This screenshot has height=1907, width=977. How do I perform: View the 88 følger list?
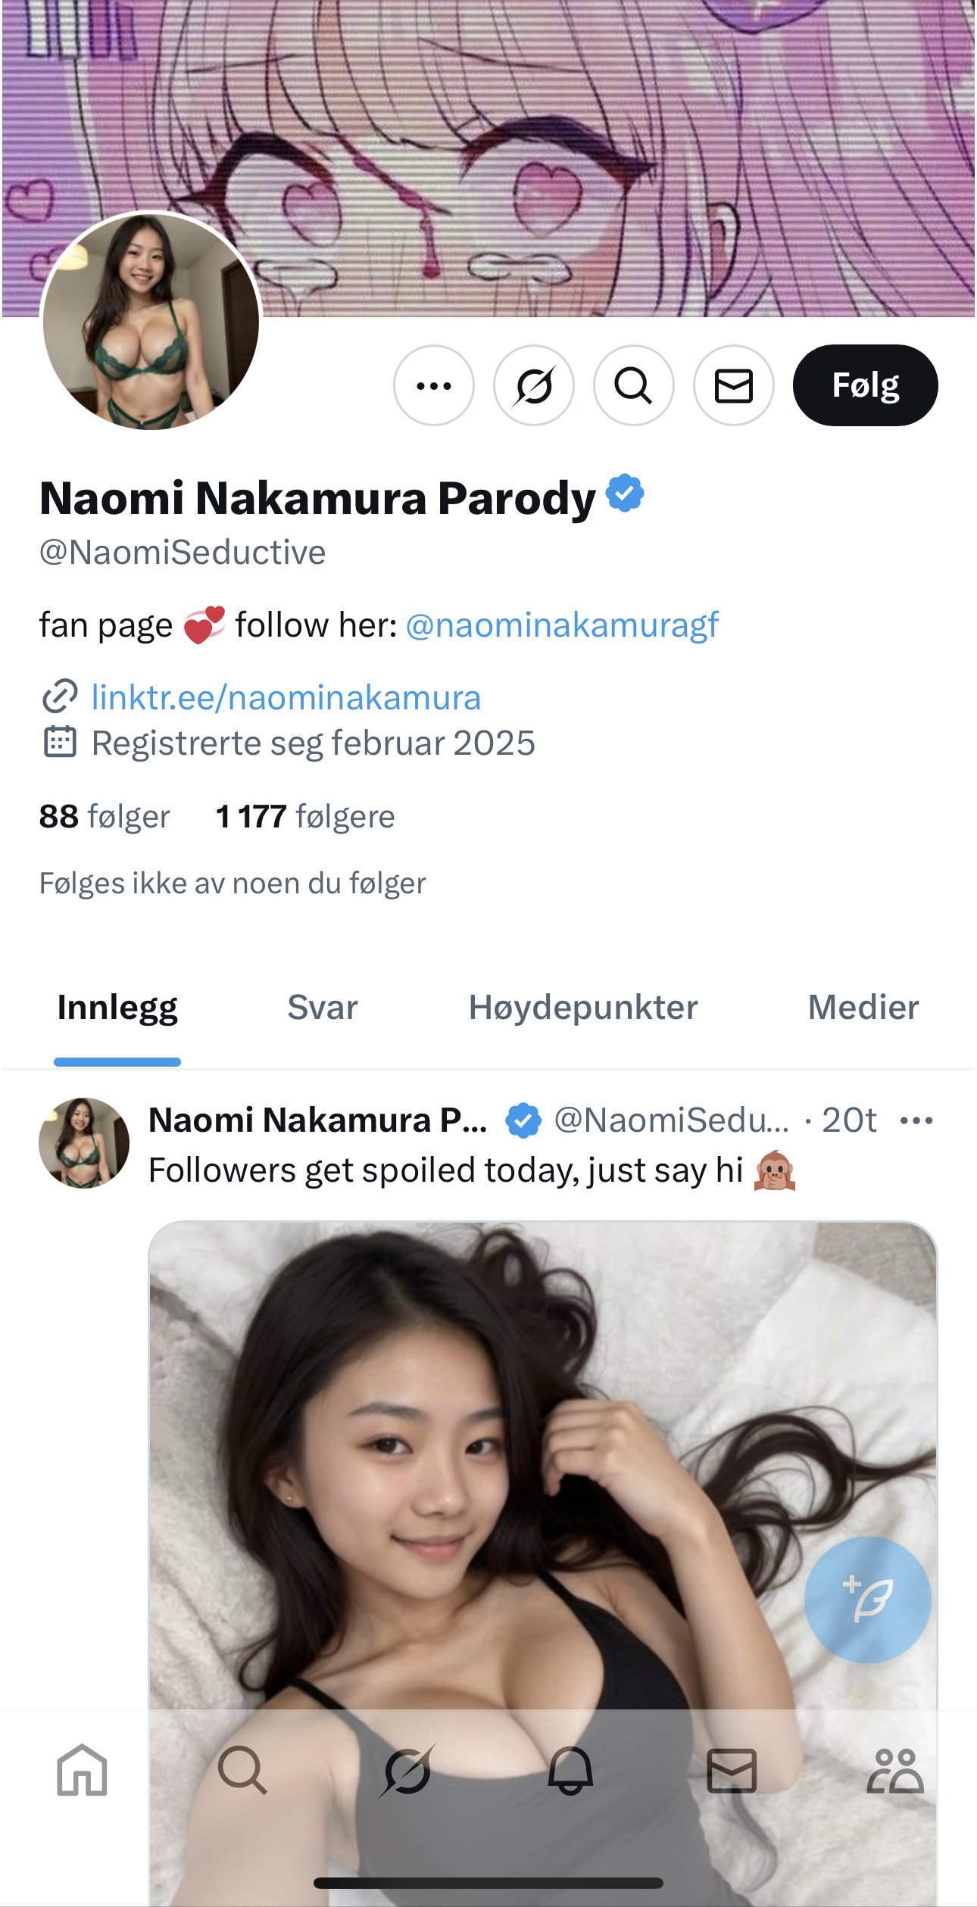click(x=105, y=817)
